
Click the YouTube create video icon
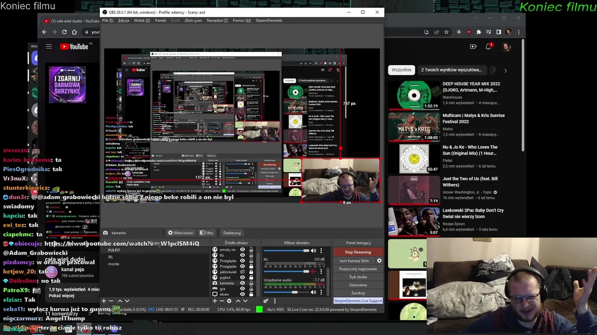[x=473, y=47]
